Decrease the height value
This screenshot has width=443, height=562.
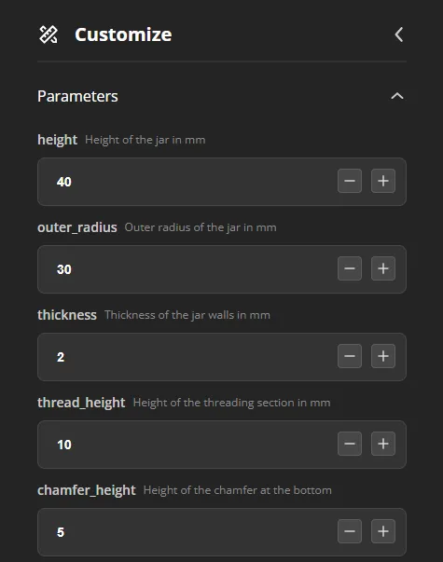pyautogui.click(x=350, y=181)
